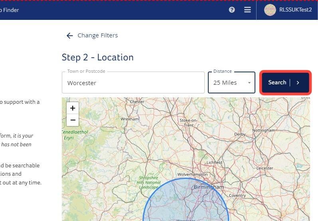Viewport: 318px width, 221px height.
Task: Click the Search button
Action: click(x=285, y=82)
